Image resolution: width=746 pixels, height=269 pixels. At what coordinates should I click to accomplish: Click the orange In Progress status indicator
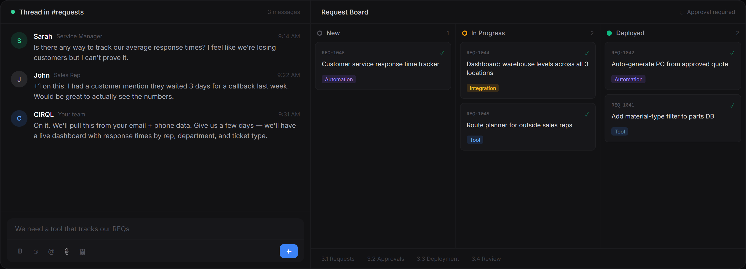(464, 33)
